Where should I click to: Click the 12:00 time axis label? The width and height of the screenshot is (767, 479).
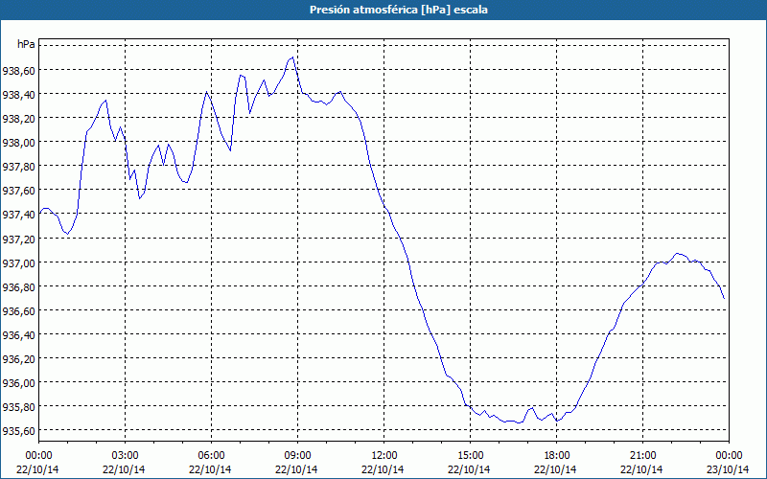pyautogui.click(x=384, y=456)
